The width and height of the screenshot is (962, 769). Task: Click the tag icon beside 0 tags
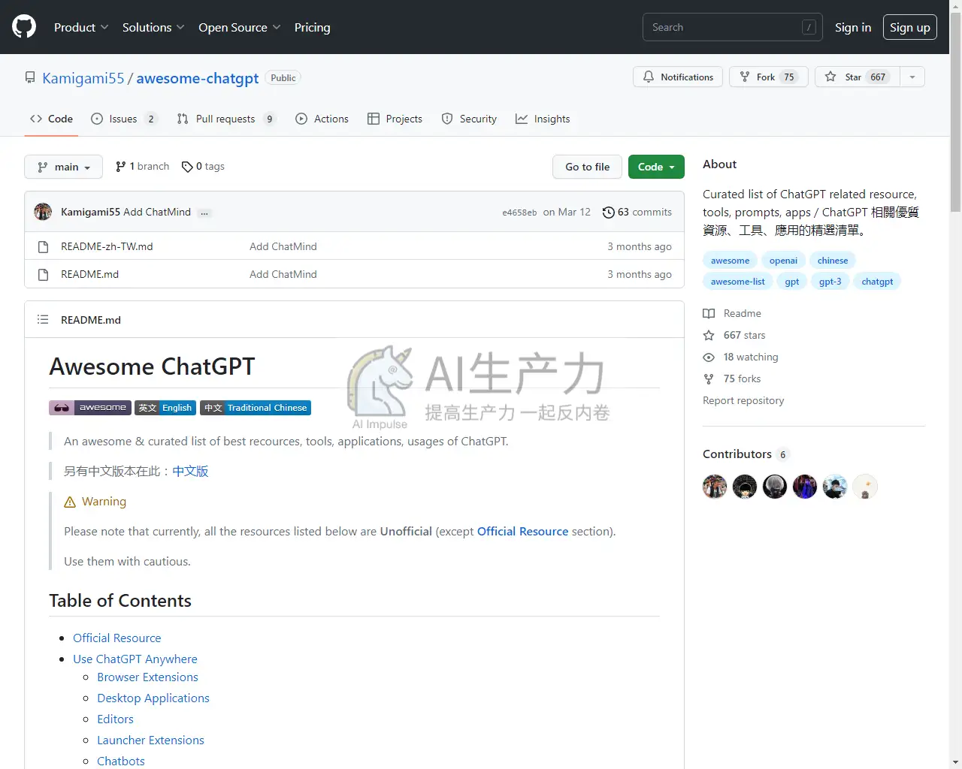[x=187, y=167]
